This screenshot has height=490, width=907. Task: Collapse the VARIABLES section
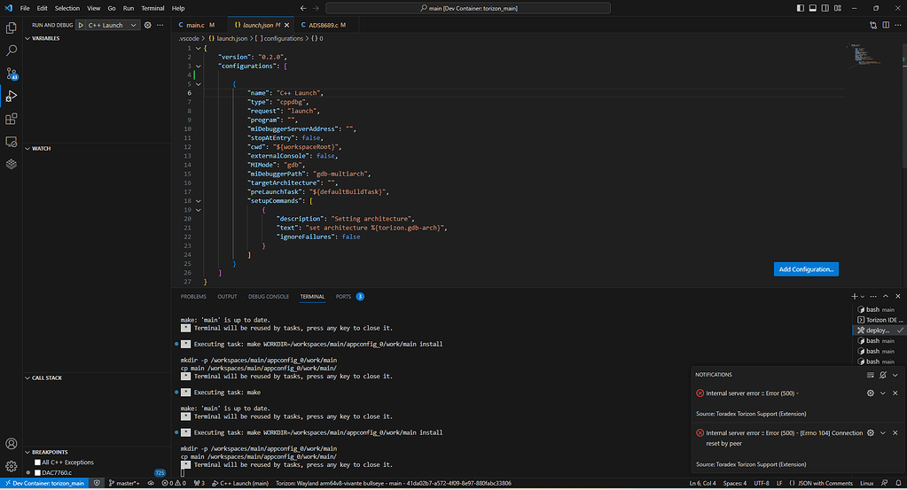click(x=27, y=38)
